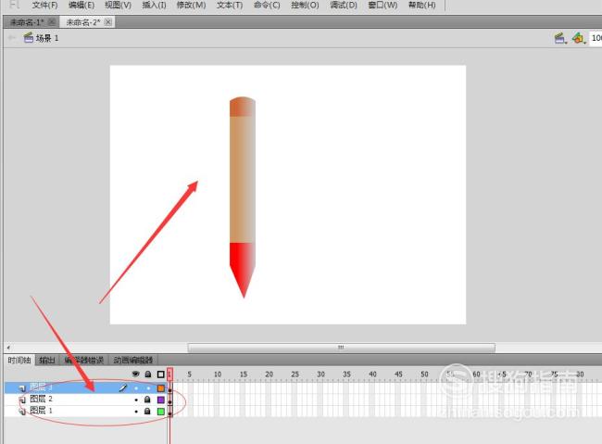The image size is (602, 444).
Task: Select the frame 1 keyframe of 图层 2
Action: click(x=170, y=400)
